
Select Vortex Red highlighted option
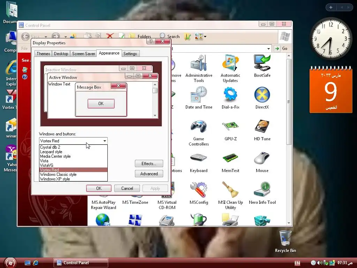(x=73, y=170)
